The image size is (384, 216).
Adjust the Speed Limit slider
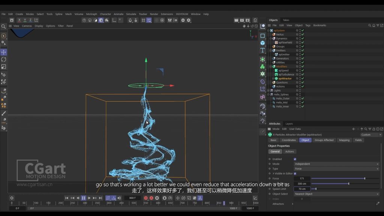(x=345, y=189)
